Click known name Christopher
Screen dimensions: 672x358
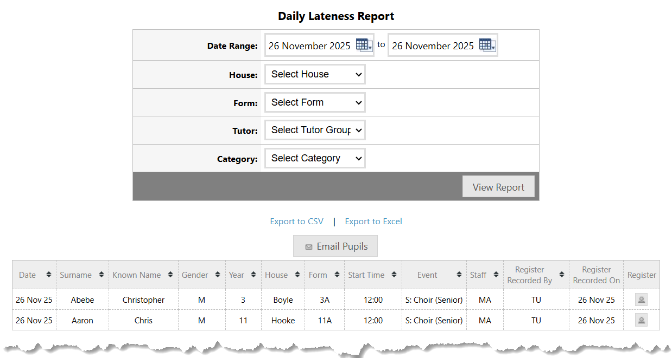[x=143, y=300]
